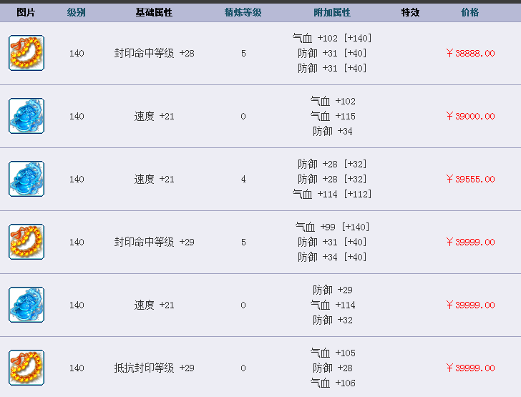Select the orange bracelet icon with 抵抗封印等级 +29

pyautogui.click(x=26, y=368)
